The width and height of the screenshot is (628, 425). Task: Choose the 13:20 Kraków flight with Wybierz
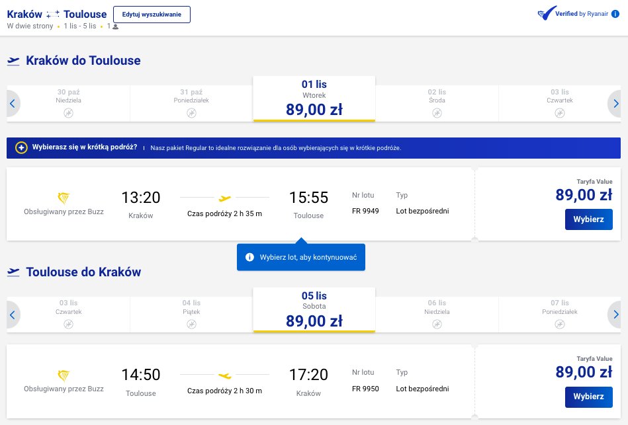pyautogui.click(x=589, y=219)
